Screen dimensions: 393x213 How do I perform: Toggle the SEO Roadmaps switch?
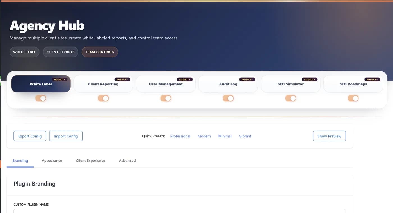coord(353,98)
